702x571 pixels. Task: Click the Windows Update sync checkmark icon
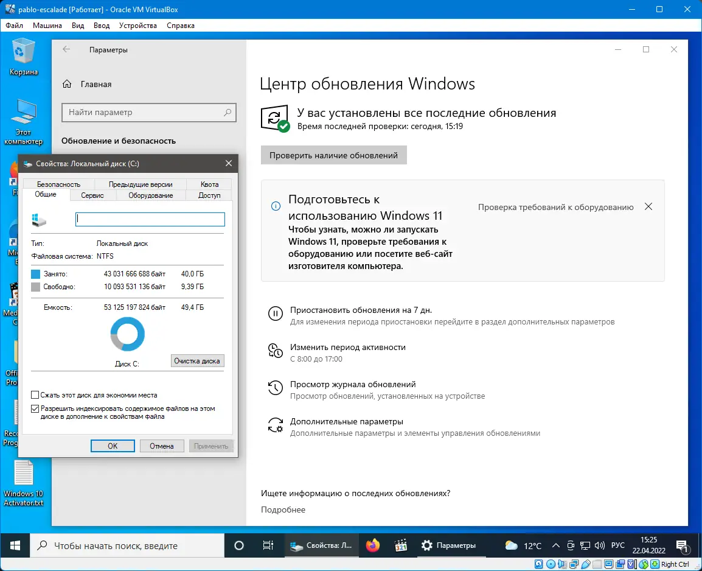[276, 117]
